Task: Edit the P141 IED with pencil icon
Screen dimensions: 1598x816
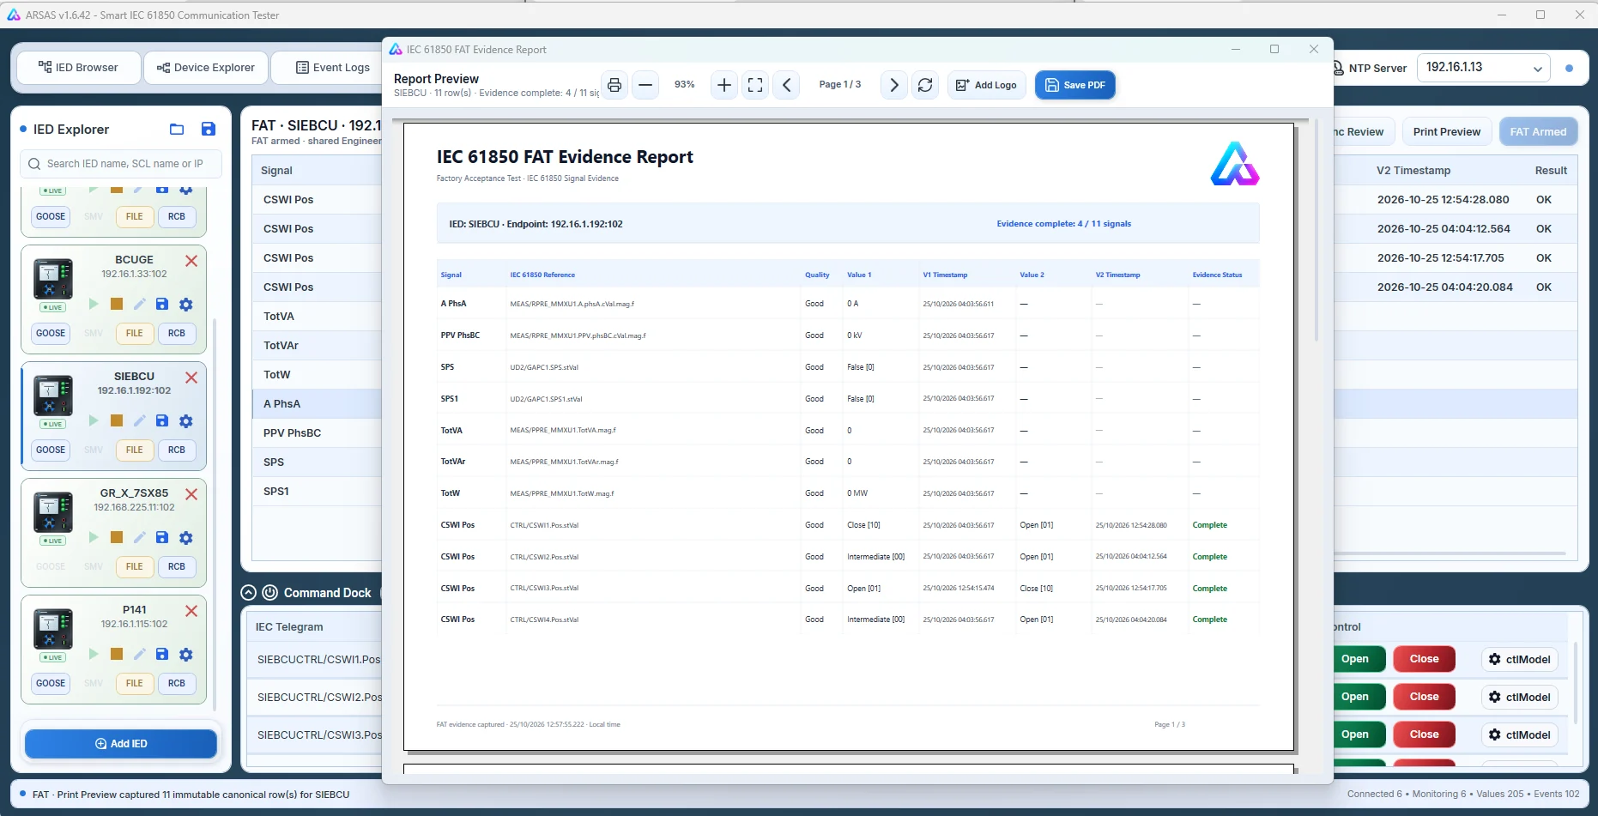Action: point(139,654)
